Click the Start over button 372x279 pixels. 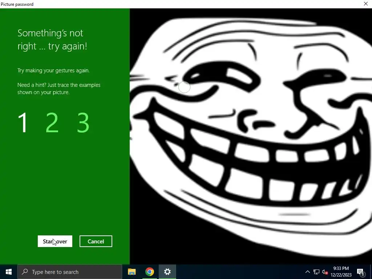coord(55,241)
